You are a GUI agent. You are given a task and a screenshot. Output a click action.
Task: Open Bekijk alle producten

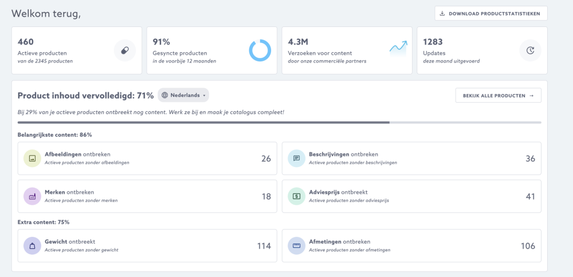pyautogui.click(x=498, y=95)
